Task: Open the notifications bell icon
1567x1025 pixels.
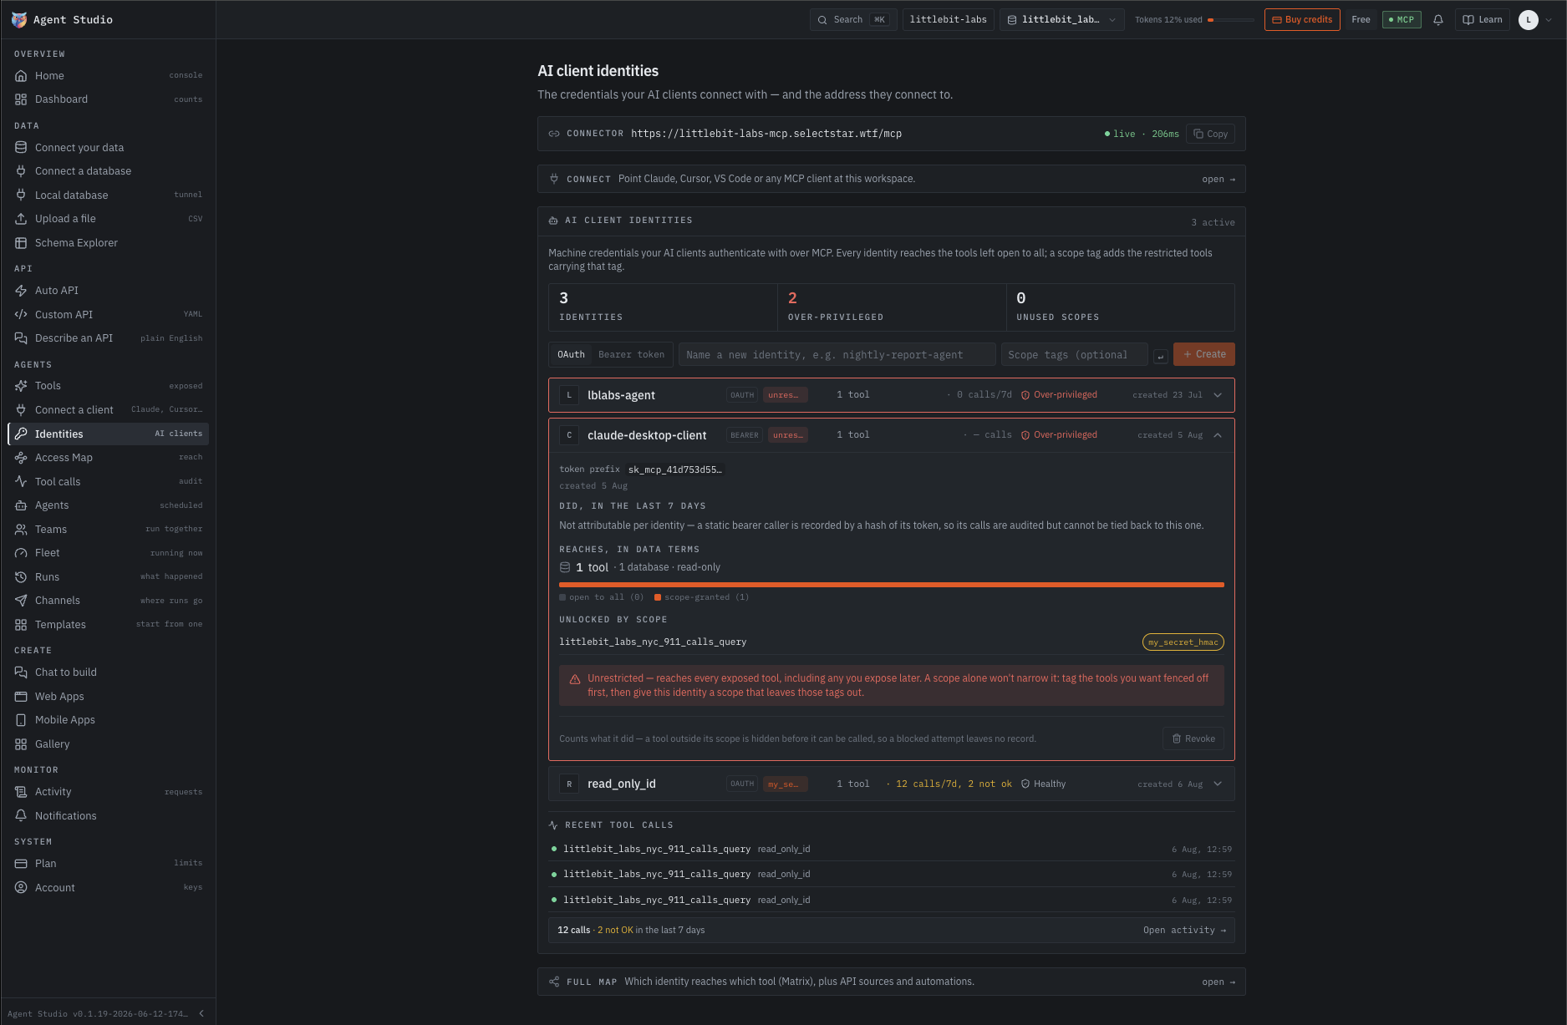Action: tap(1437, 20)
